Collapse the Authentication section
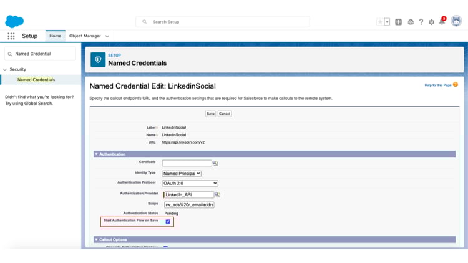Viewport: 468px width, 263px height. pyautogui.click(x=96, y=154)
